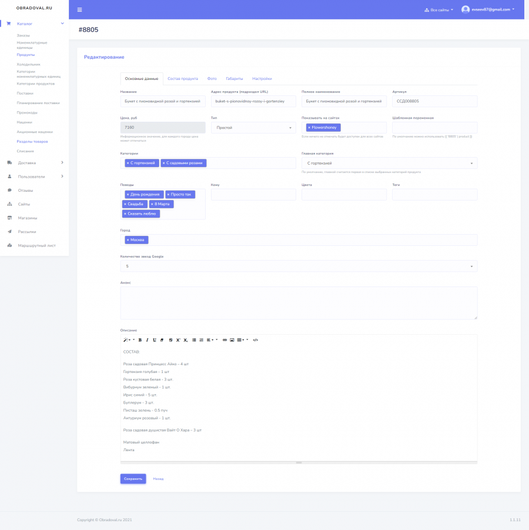Apply italic formatting in the description editor

click(x=148, y=340)
